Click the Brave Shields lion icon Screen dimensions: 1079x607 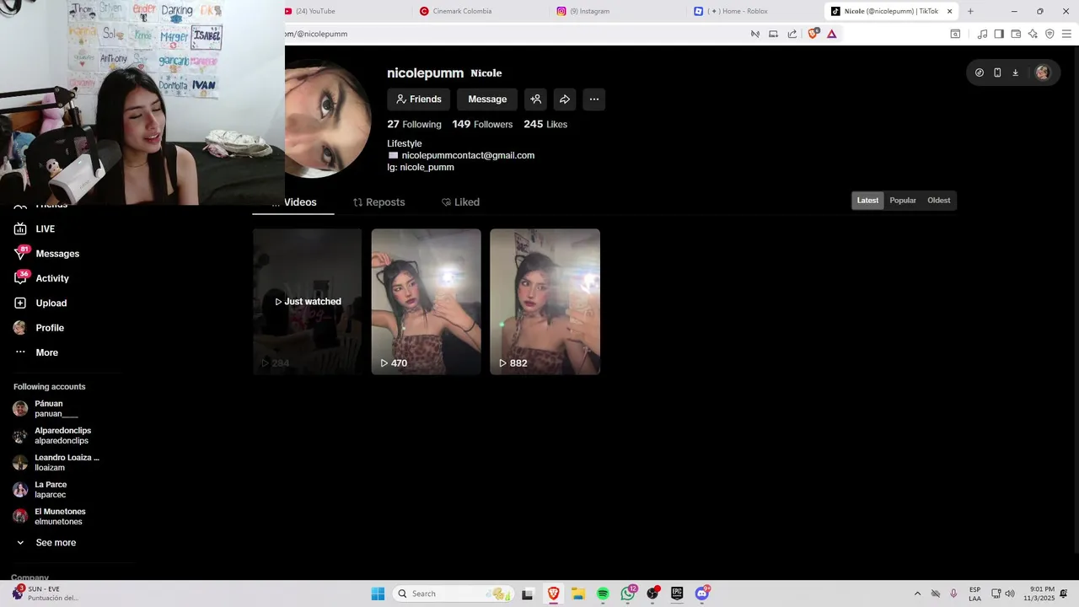[x=813, y=34]
